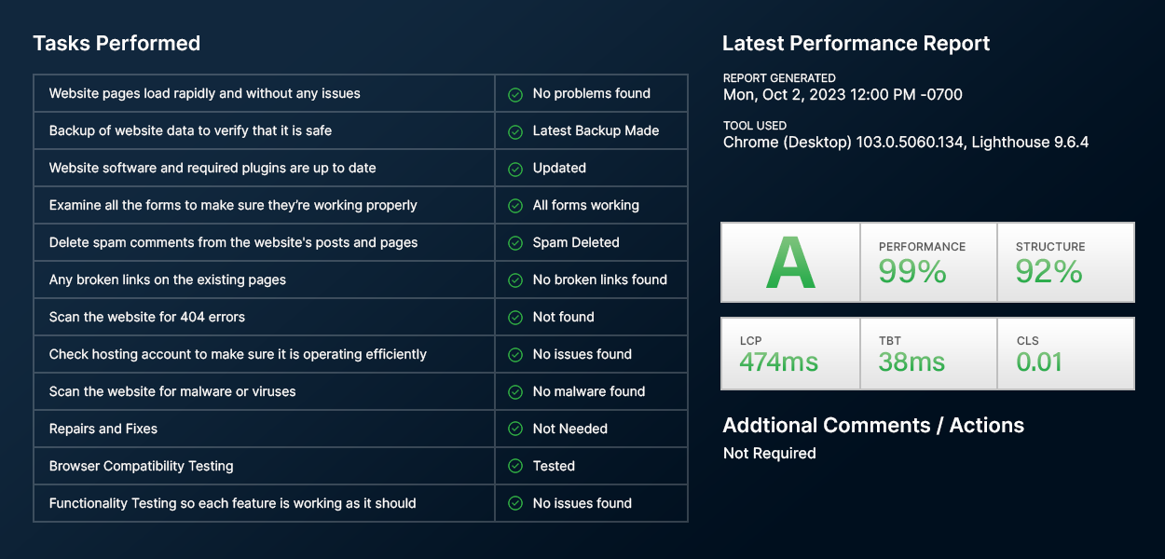Select the Chrome Desktop Lighthouse tool text

click(x=905, y=143)
